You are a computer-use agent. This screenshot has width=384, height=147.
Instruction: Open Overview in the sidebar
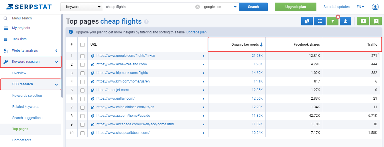point(19,73)
